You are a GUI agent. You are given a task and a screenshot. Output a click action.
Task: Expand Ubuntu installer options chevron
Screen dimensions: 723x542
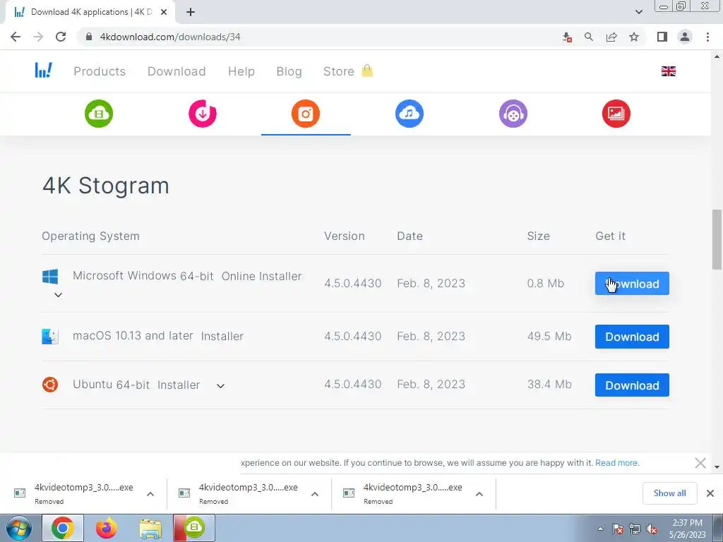220,386
